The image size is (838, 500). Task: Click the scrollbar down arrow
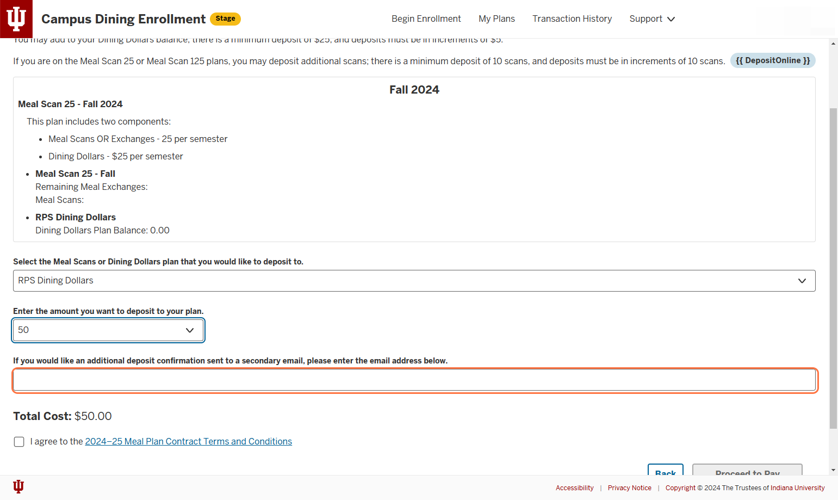[833, 470]
